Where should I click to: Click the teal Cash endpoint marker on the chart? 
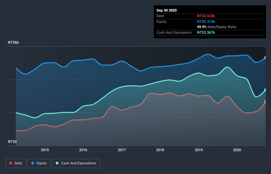tap(265, 90)
